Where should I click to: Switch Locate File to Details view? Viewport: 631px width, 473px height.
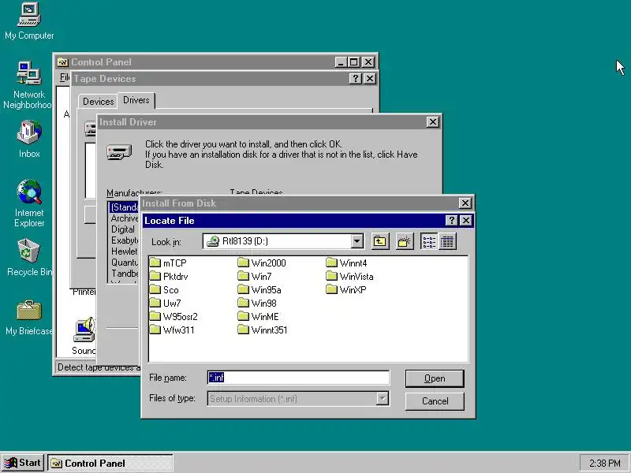coord(447,241)
